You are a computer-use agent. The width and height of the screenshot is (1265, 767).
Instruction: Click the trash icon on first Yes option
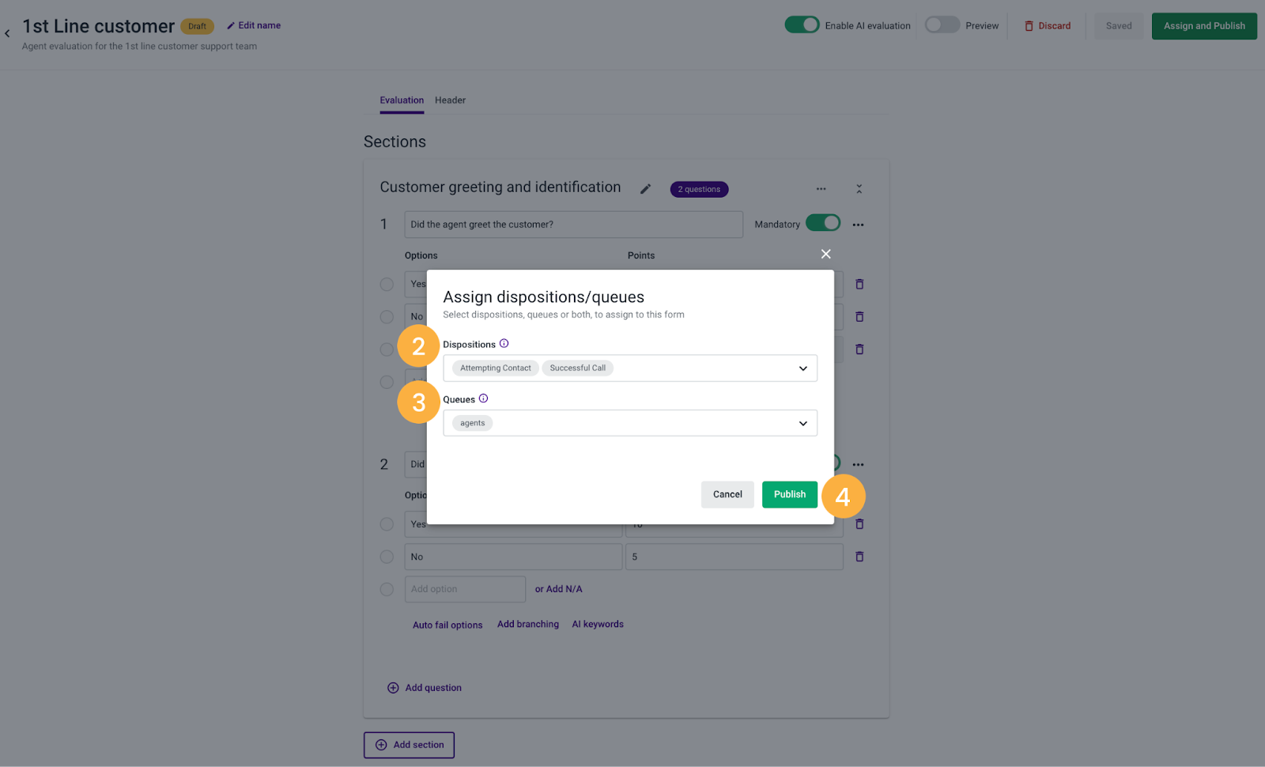click(859, 284)
